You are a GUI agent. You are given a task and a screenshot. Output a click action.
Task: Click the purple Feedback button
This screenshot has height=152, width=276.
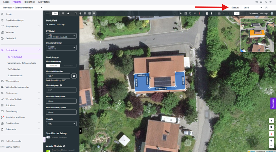point(273,103)
